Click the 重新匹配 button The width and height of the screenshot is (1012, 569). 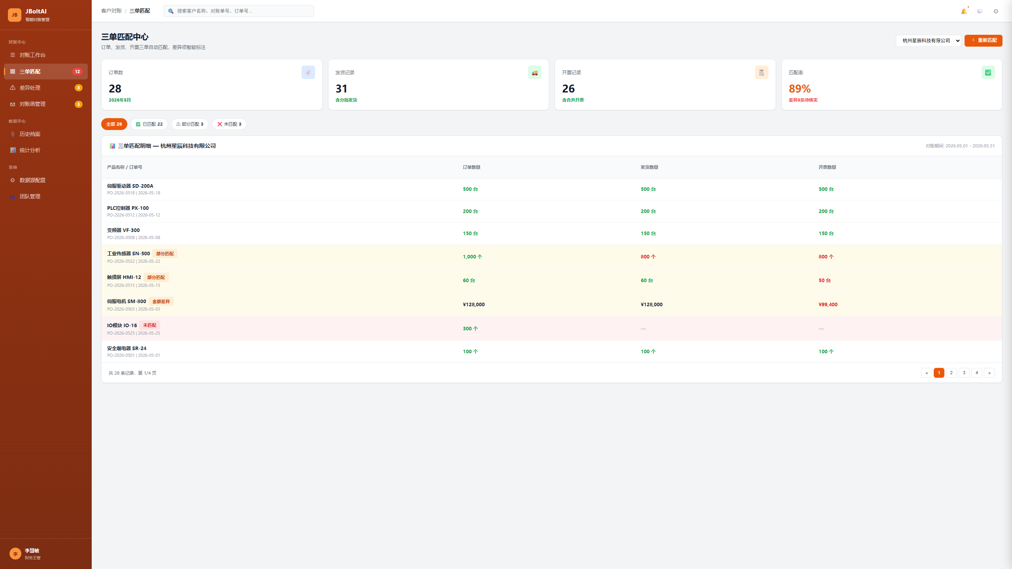point(983,40)
